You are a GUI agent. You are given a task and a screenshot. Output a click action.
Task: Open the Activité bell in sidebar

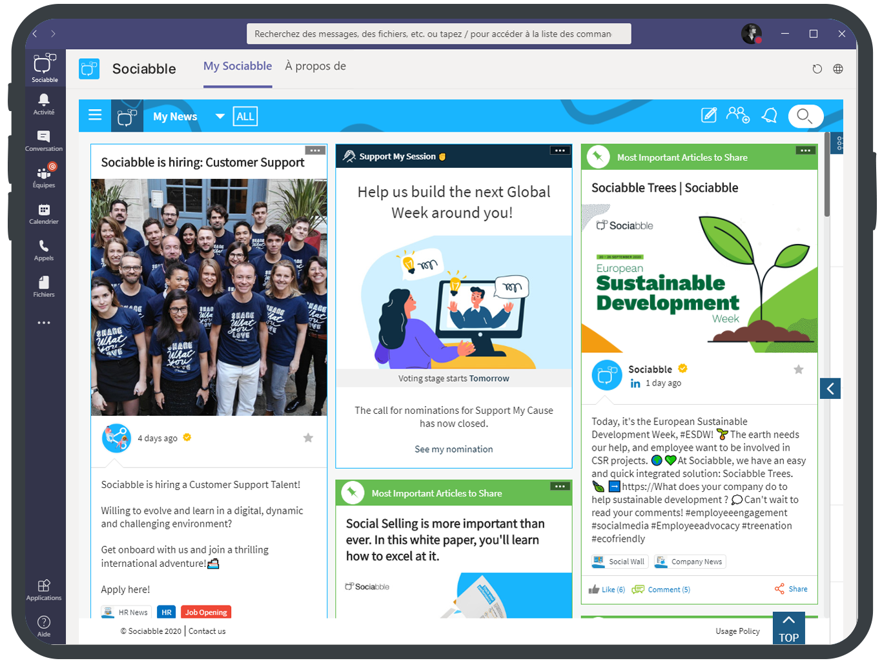(44, 103)
